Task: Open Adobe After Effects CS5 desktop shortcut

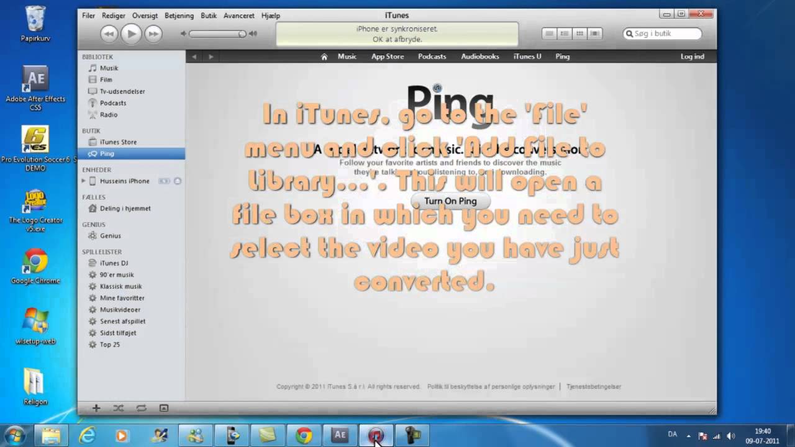Action: [x=35, y=88]
